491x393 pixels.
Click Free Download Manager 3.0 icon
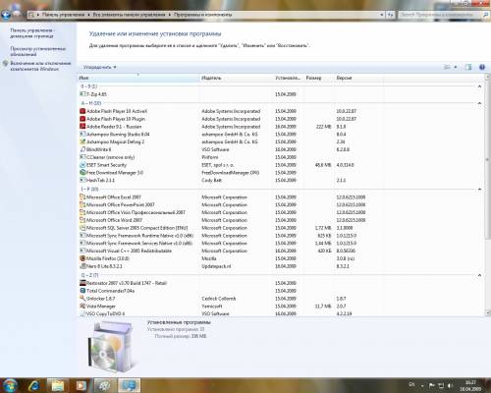point(82,172)
